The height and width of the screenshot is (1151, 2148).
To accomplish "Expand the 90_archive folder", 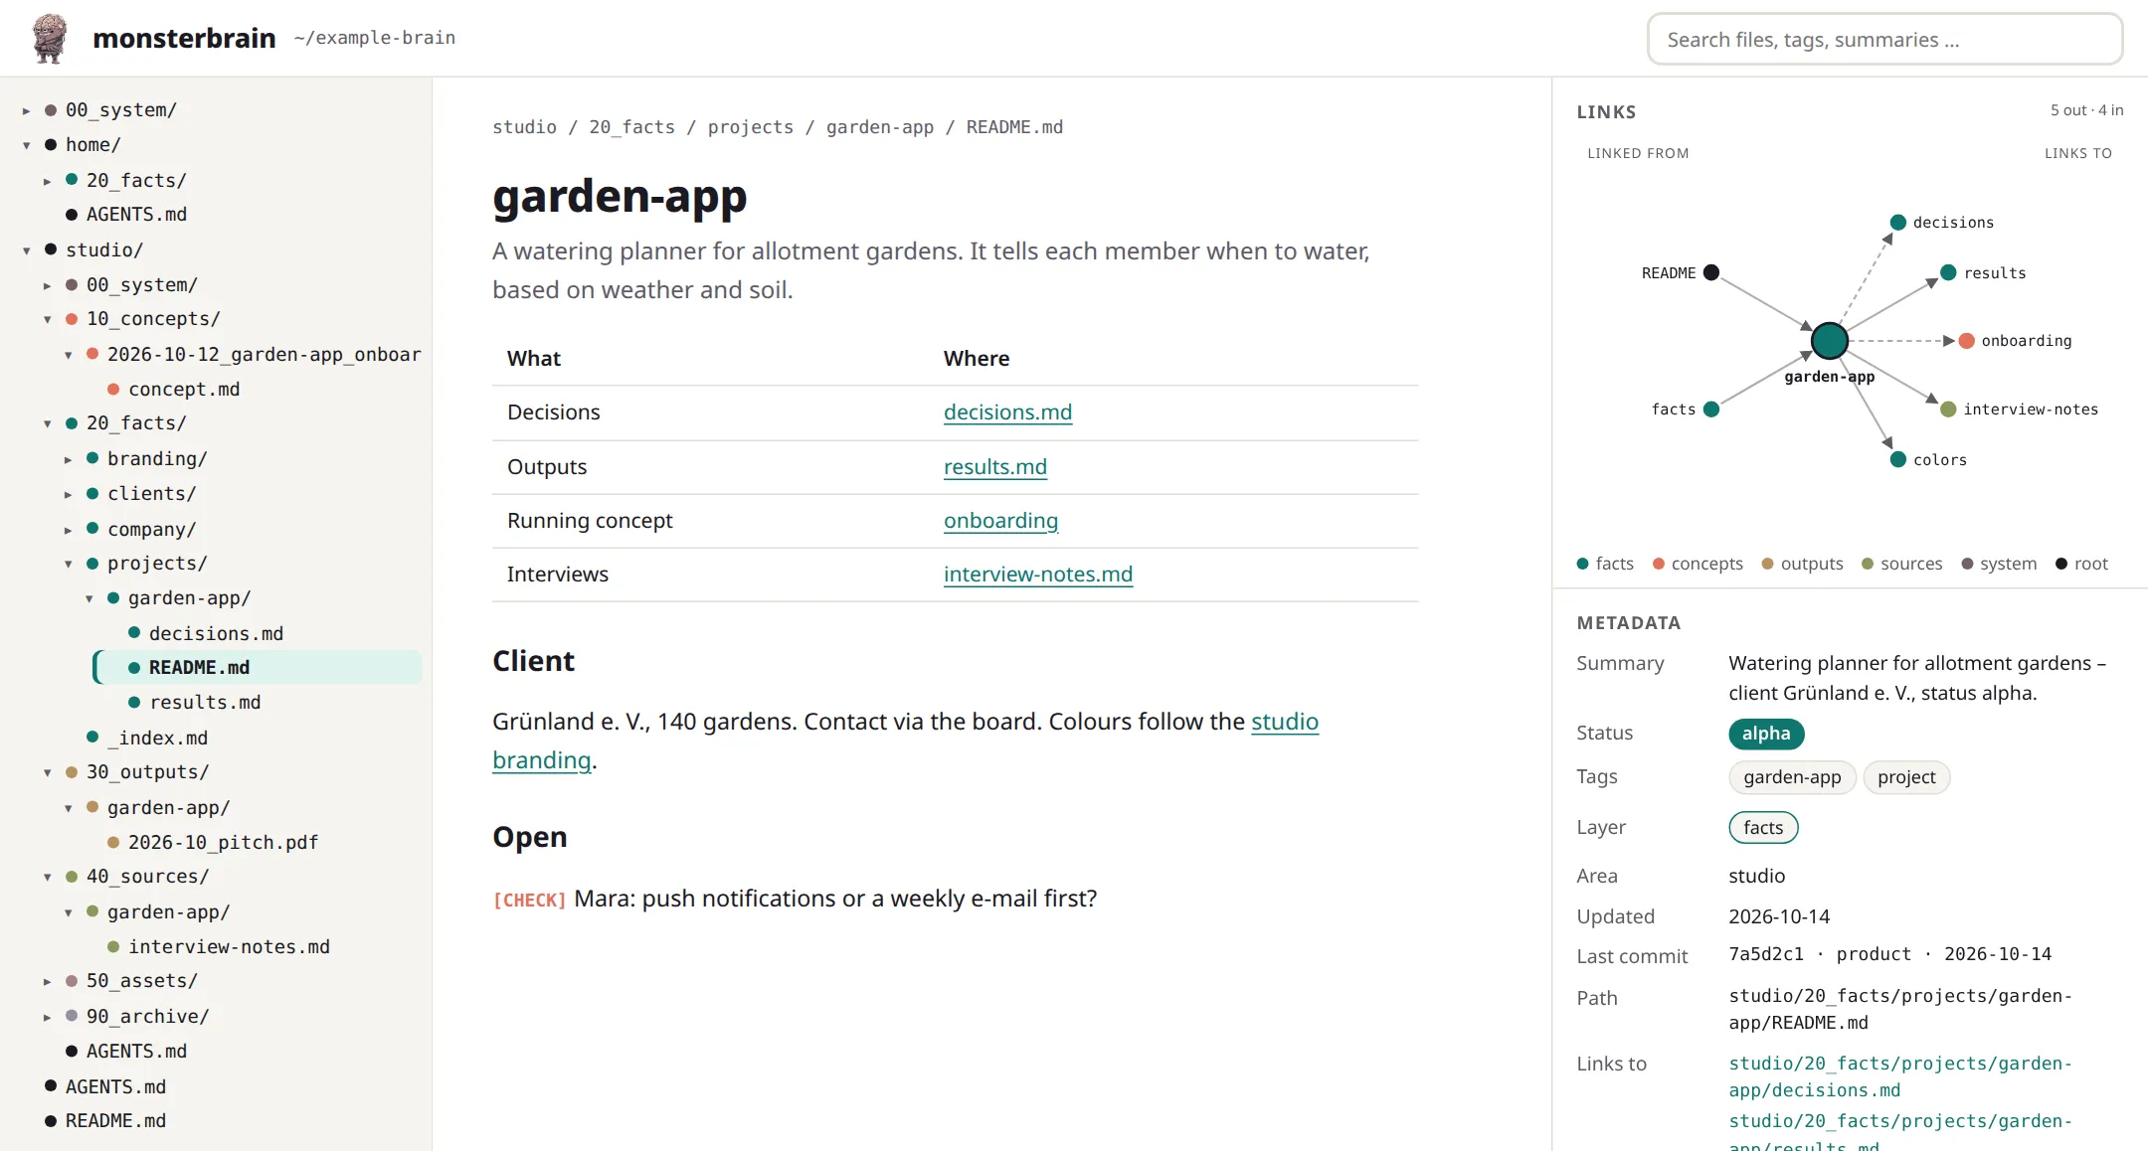I will [48, 1017].
